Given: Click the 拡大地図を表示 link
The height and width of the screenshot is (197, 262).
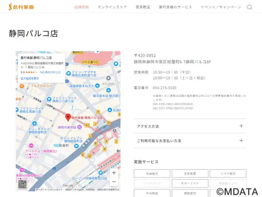Looking at the screenshot, I should click(29, 78).
